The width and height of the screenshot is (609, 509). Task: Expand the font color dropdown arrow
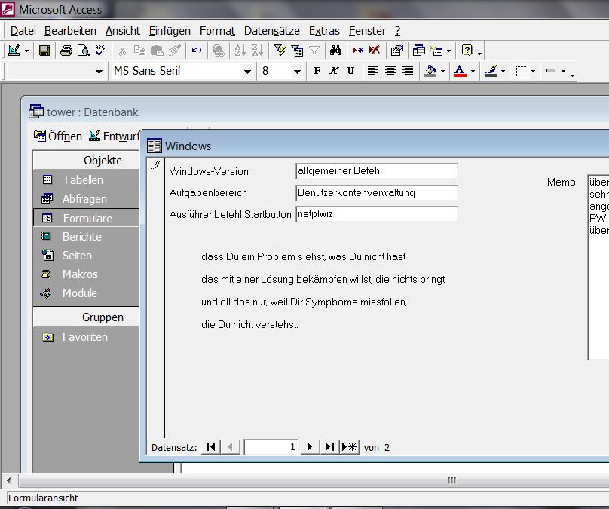coord(473,71)
